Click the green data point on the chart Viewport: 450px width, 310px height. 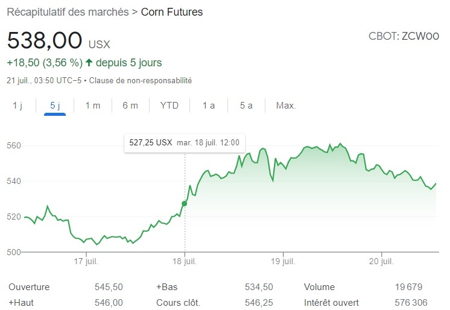(185, 204)
